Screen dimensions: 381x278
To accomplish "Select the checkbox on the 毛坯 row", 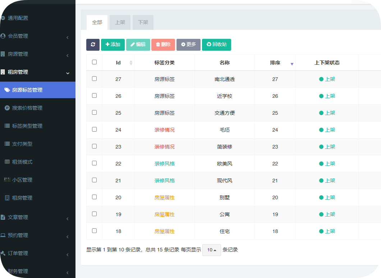I will click(x=94, y=129).
